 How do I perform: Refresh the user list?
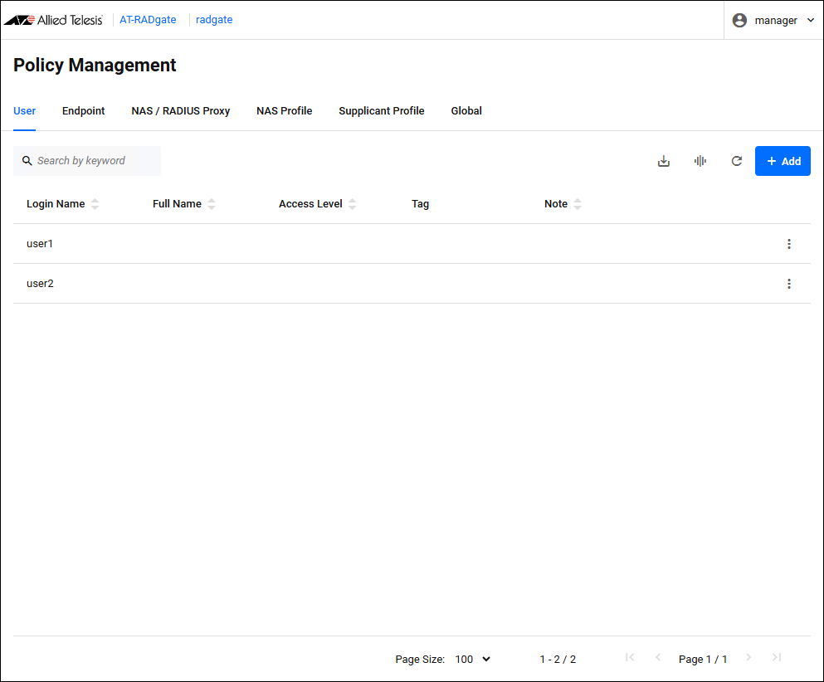(x=736, y=161)
